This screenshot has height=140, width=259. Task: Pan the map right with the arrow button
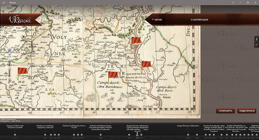[x=12, y=51]
